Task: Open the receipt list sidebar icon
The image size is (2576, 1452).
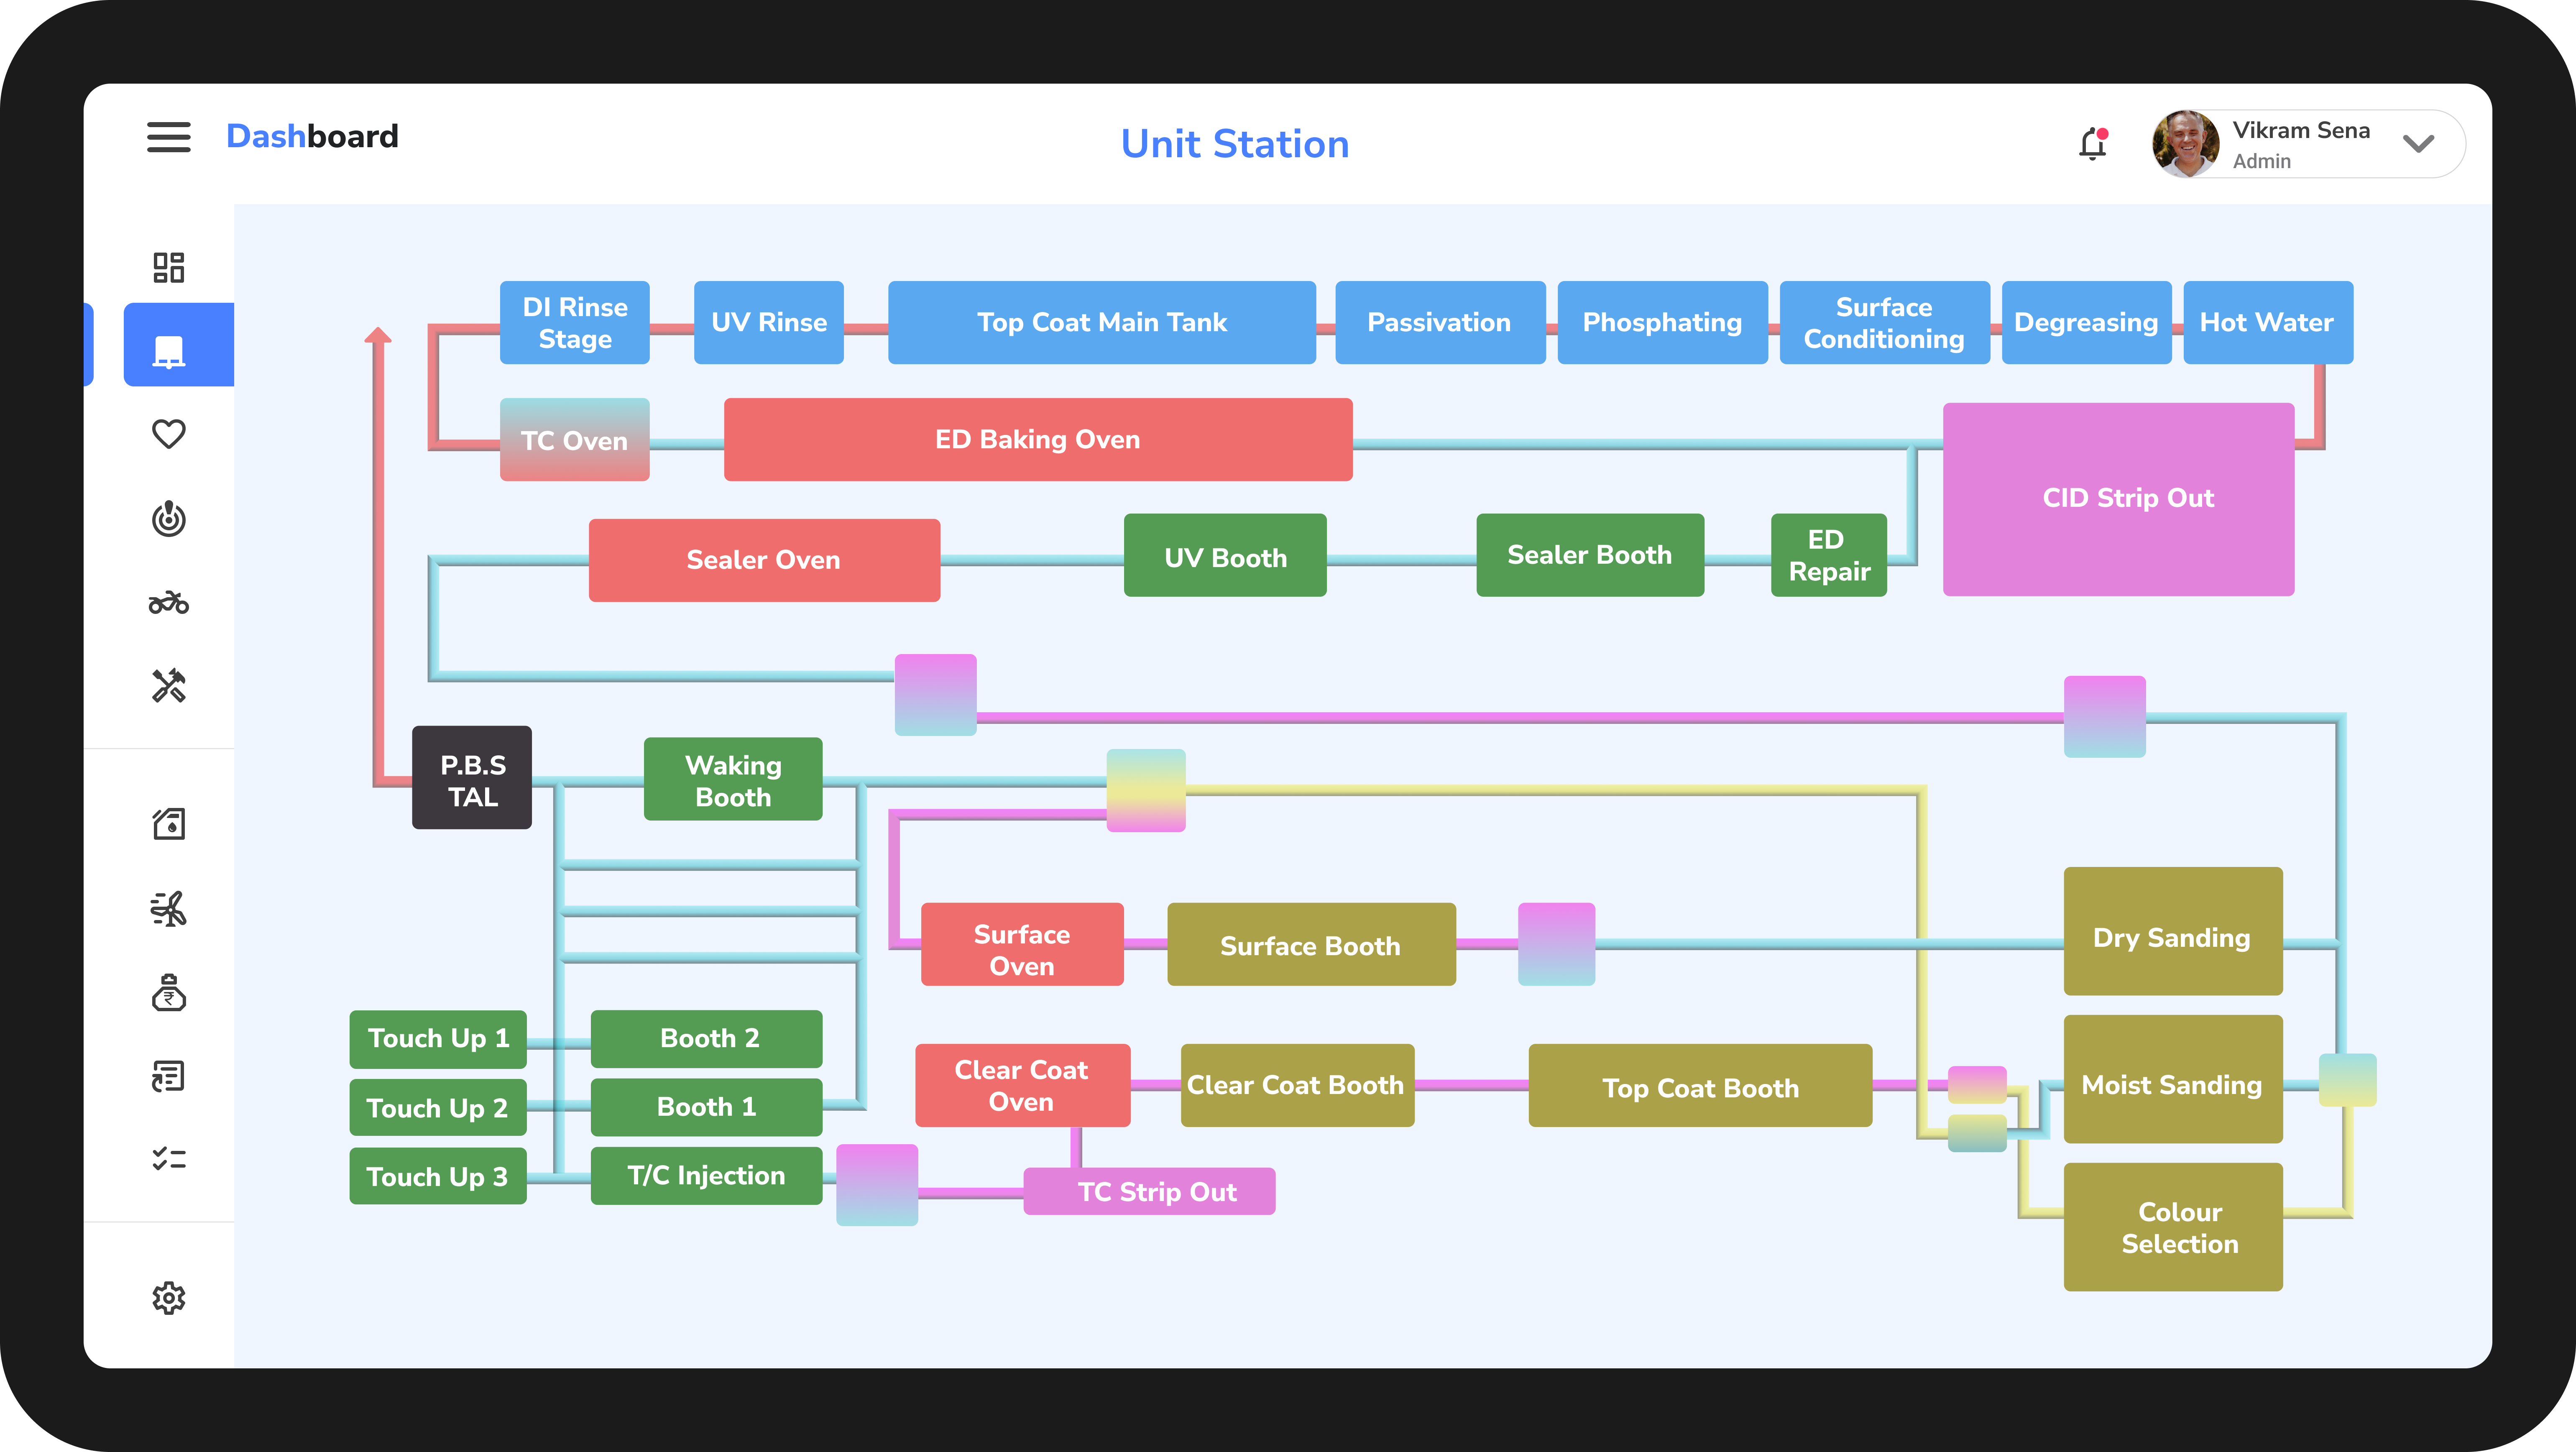Action: [168, 1076]
